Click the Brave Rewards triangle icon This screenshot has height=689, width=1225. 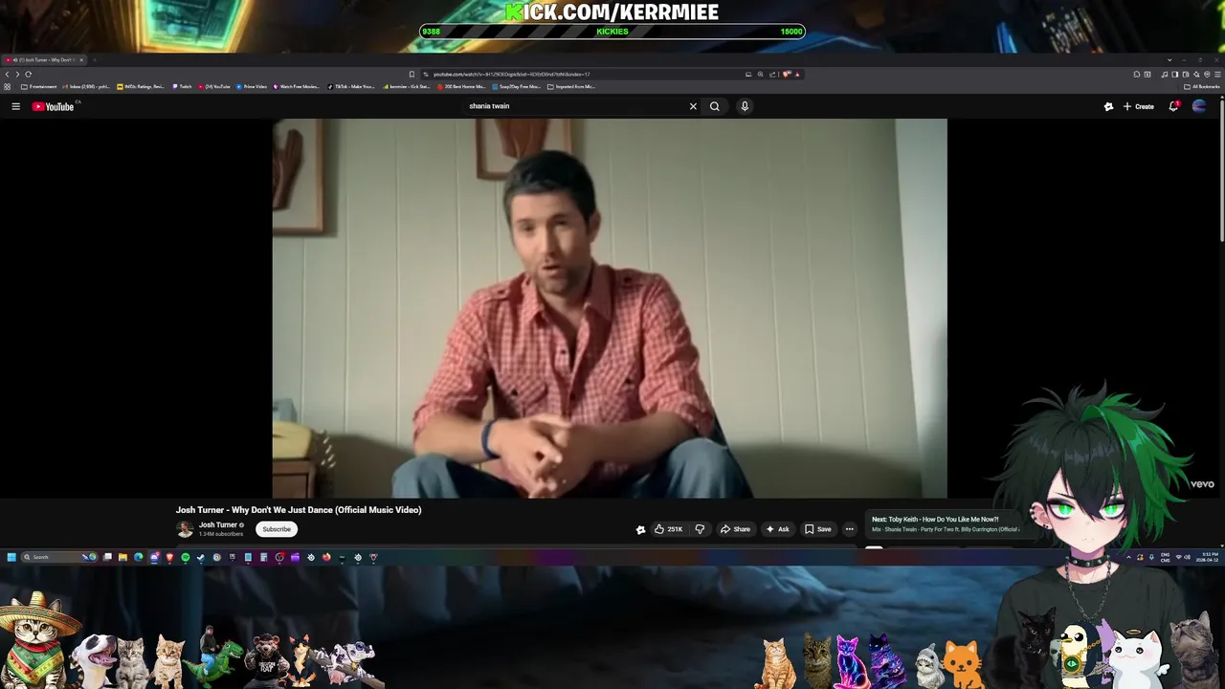click(x=797, y=74)
